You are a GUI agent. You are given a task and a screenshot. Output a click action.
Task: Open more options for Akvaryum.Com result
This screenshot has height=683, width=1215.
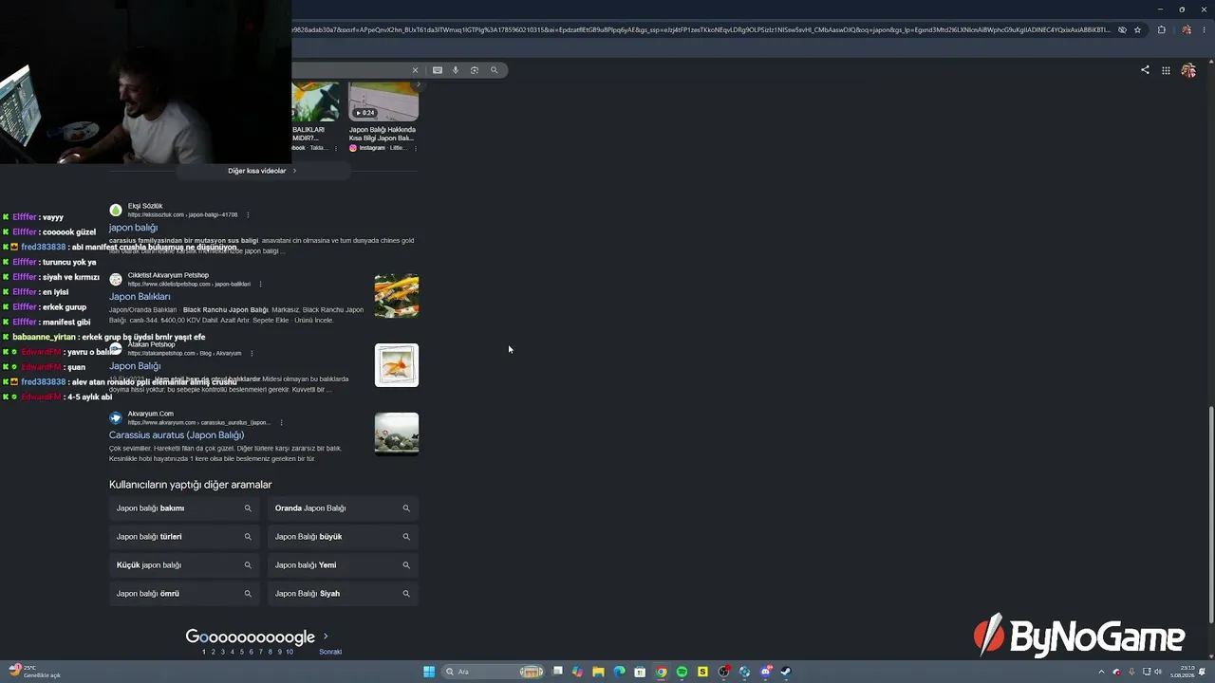coord(281,423)
